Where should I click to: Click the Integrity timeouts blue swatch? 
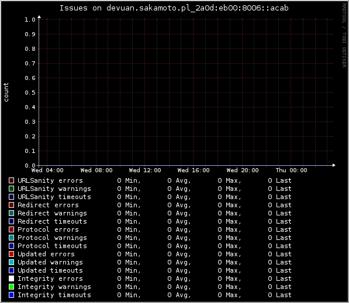pos(11,295)
